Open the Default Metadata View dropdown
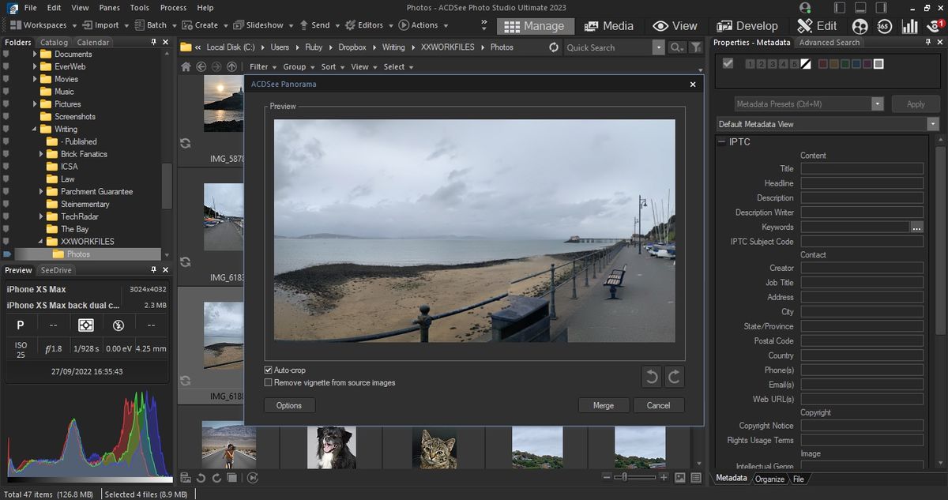 (x=932, y=124)
